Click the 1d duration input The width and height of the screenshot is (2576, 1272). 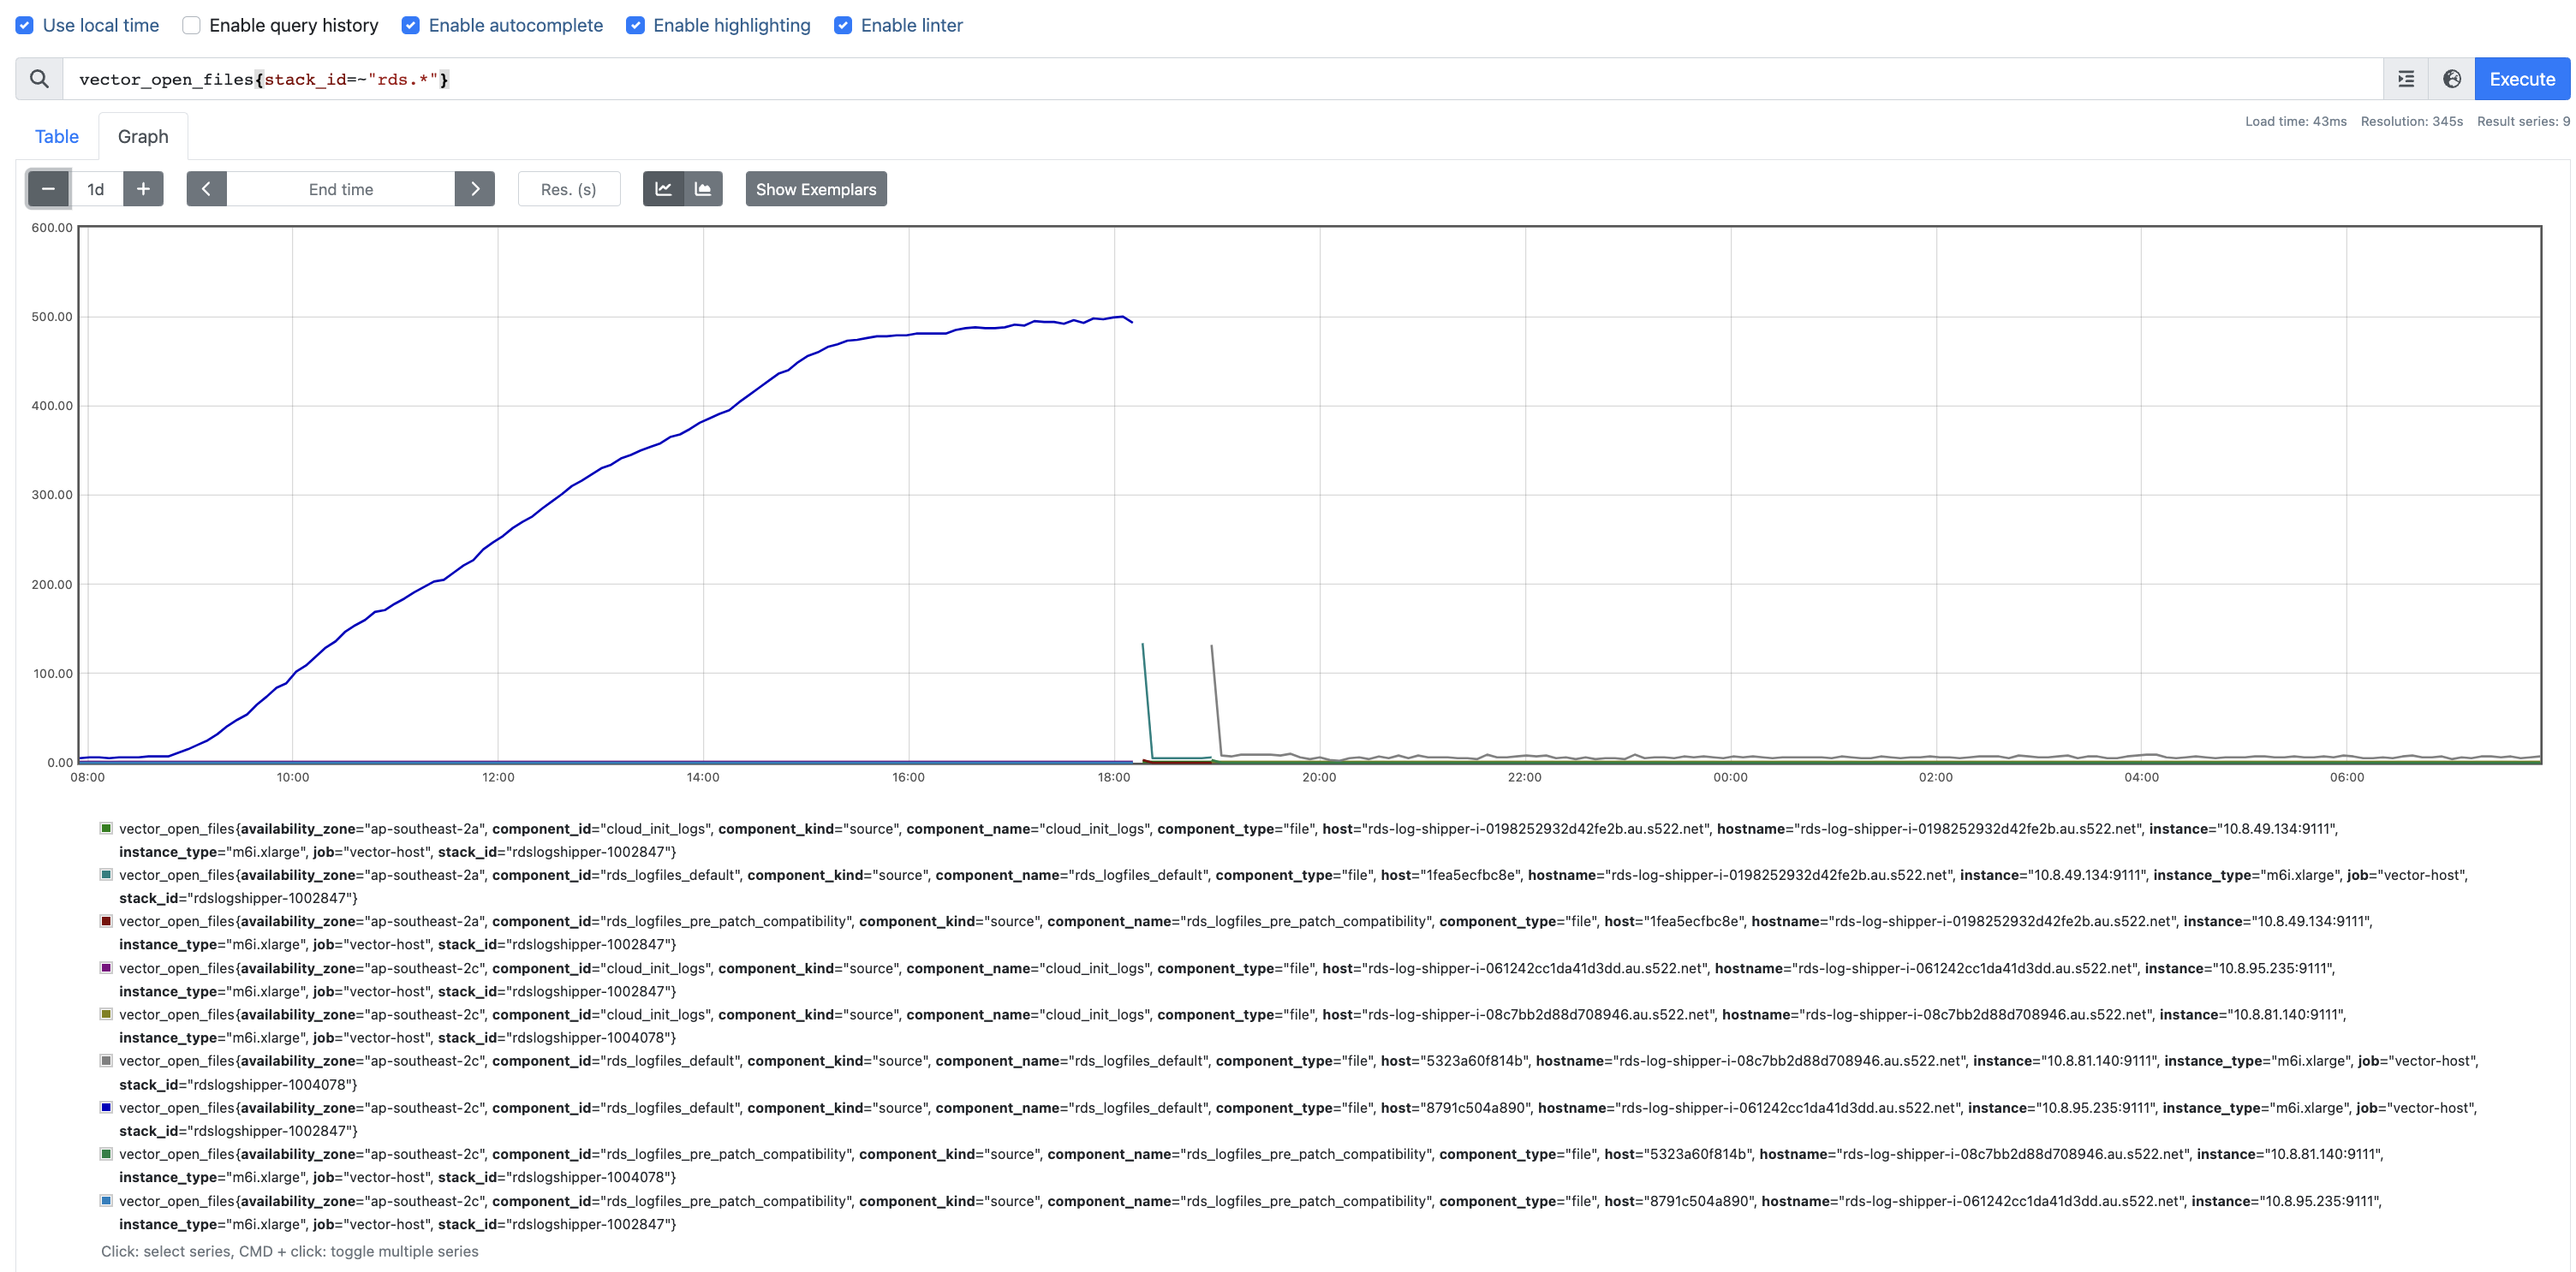pos(95,189)
